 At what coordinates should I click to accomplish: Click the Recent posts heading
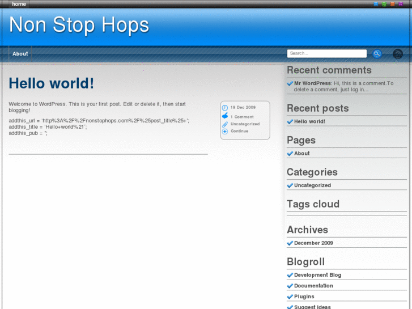click(x=318, y=108)
